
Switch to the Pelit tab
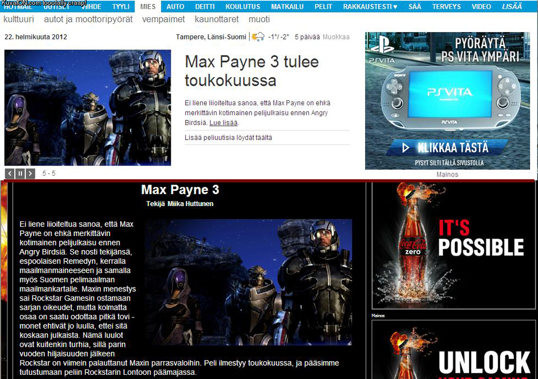point(323,7)
